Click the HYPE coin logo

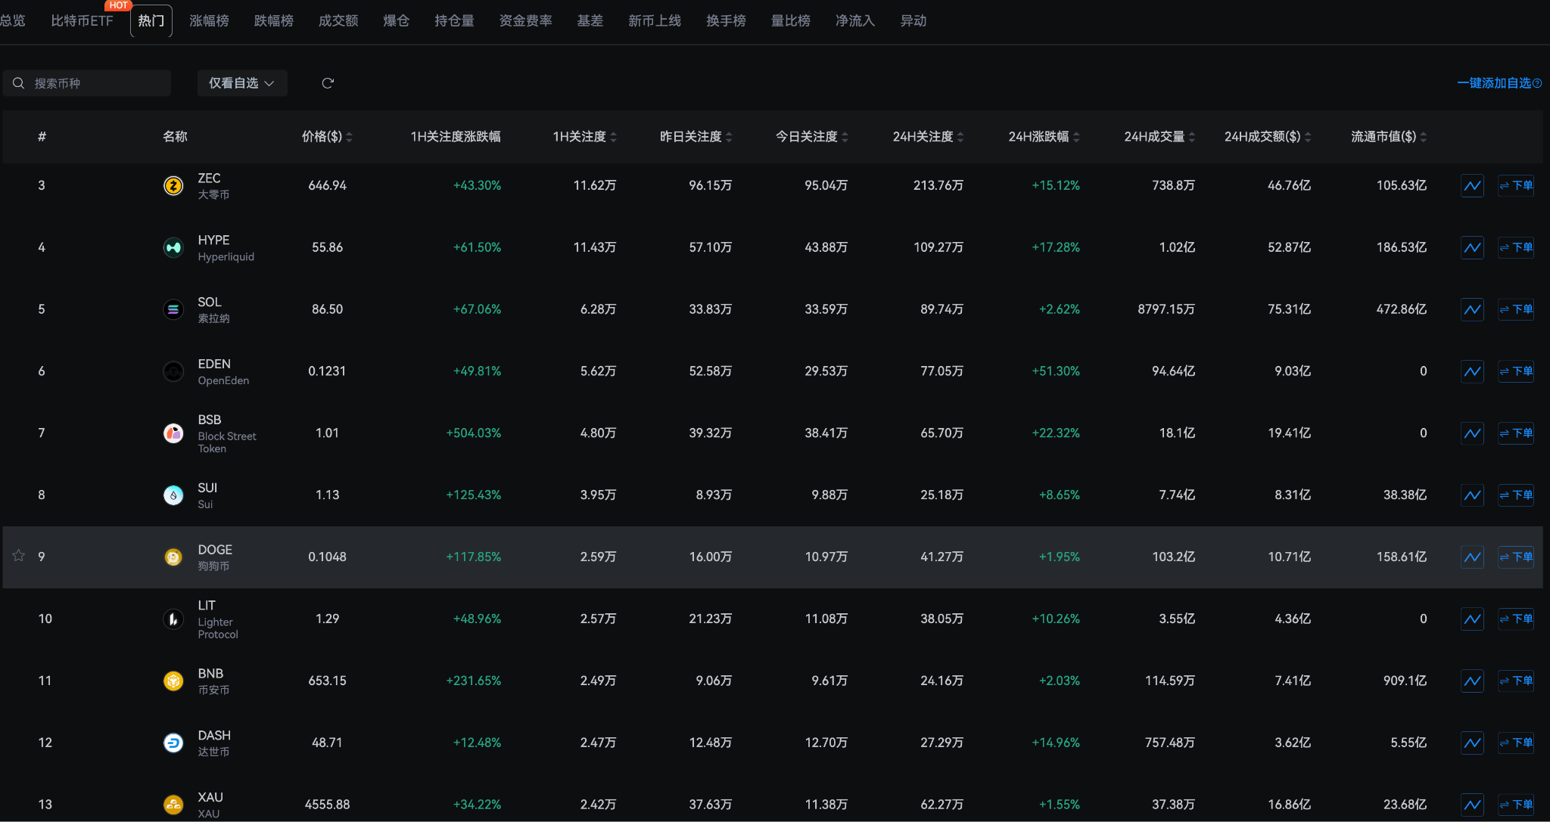point(173,247)
